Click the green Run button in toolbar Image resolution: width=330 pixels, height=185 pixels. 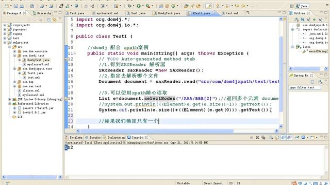[x=139, y=6]
